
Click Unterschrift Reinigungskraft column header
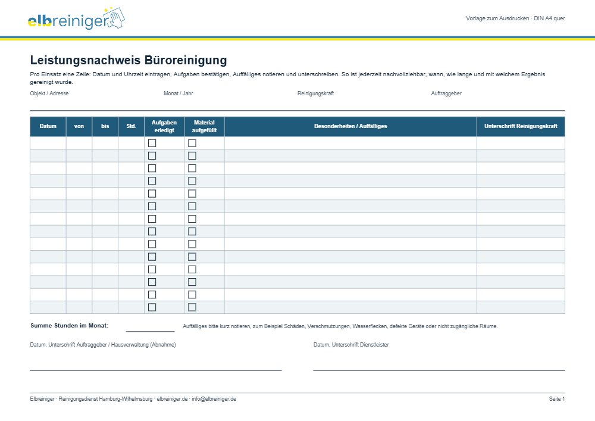pos(521,126)
